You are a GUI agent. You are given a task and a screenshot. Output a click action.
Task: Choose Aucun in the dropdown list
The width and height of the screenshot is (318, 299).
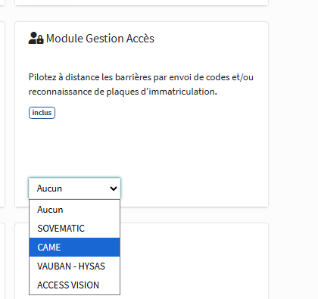tap(75, 210)
